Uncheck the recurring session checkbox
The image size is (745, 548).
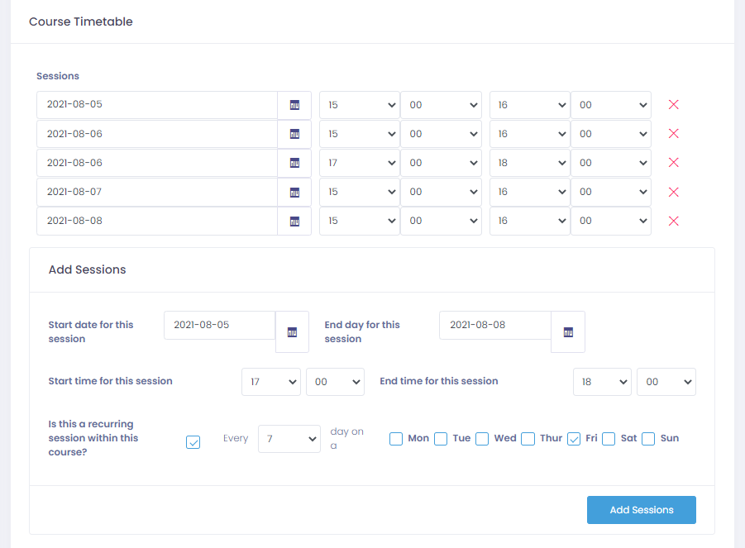coord(193,442)
